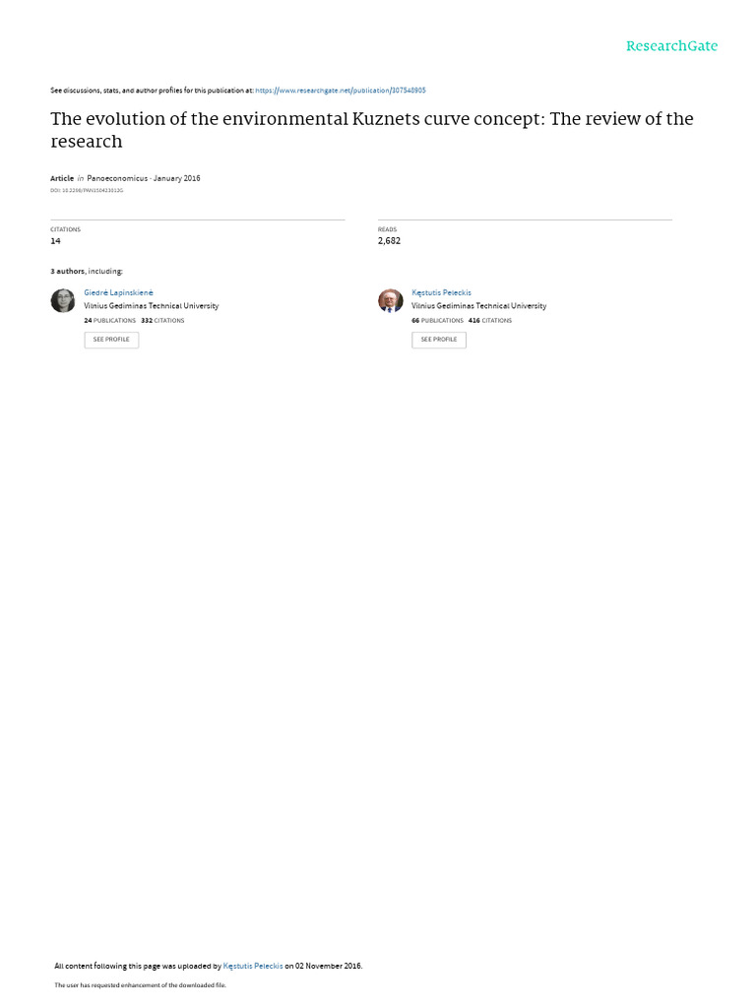Click Kęstutis Peleckis's Vilnius Gediminas Technical University affiliation

tap(479, 306)
